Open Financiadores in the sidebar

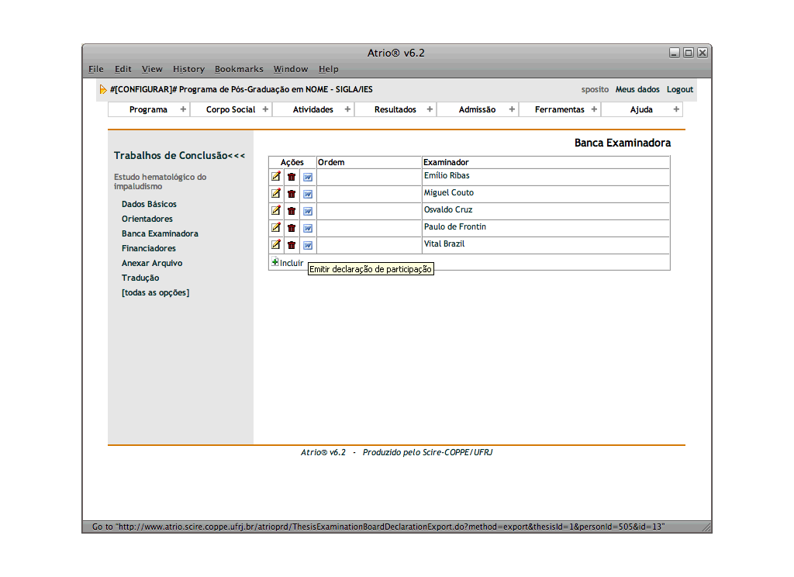click(148, 248)
